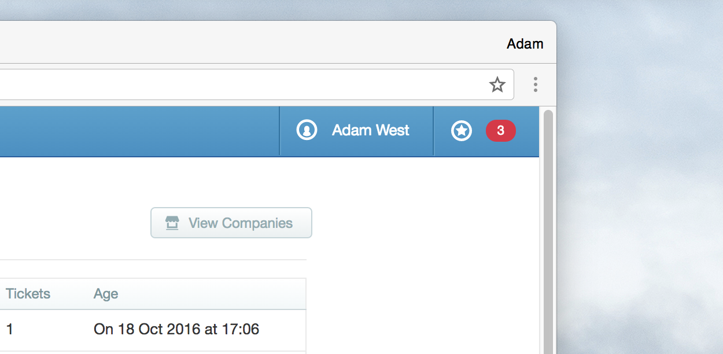Image resolution: width=723 pixels, height=354 pixels.
Task: Click the user avatar icon beside Adam West
Action: click(307, 130)
